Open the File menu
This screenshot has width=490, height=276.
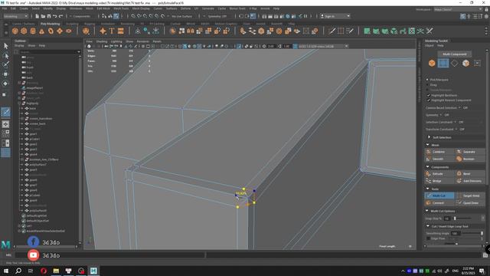click(x=5, y=8)
